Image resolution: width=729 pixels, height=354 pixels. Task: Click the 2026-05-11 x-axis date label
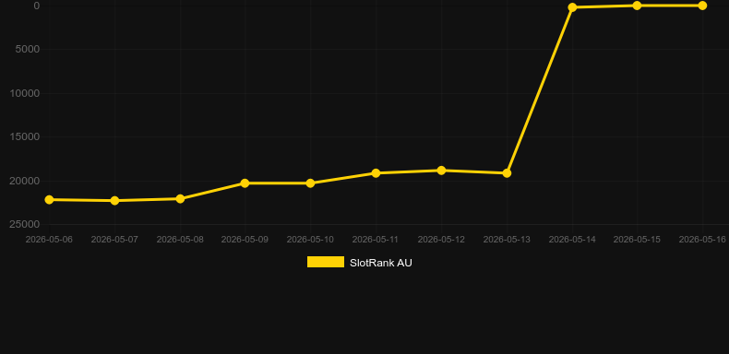(x=376, y=240)
